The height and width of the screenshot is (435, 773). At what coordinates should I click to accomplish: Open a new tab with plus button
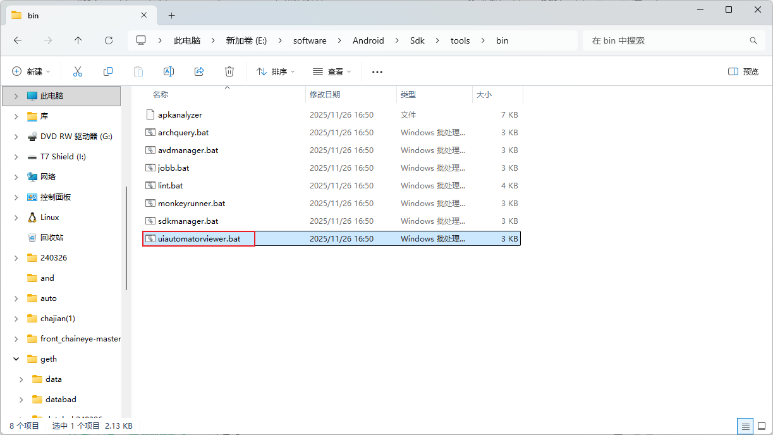[x=171, y=15]
